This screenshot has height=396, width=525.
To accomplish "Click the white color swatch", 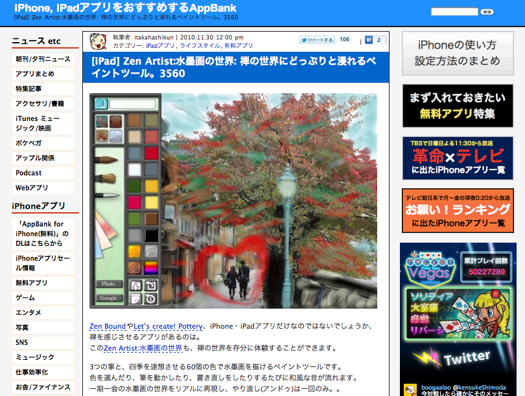I will [135, 170].
